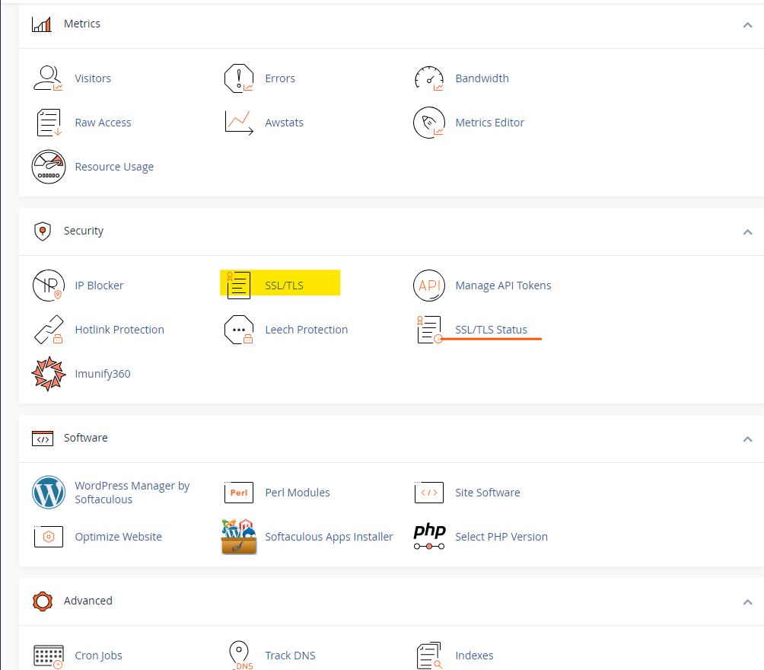This screenshot has width=764, height=670.
Task: Click the Raw Access document icon
Action: 49,123
